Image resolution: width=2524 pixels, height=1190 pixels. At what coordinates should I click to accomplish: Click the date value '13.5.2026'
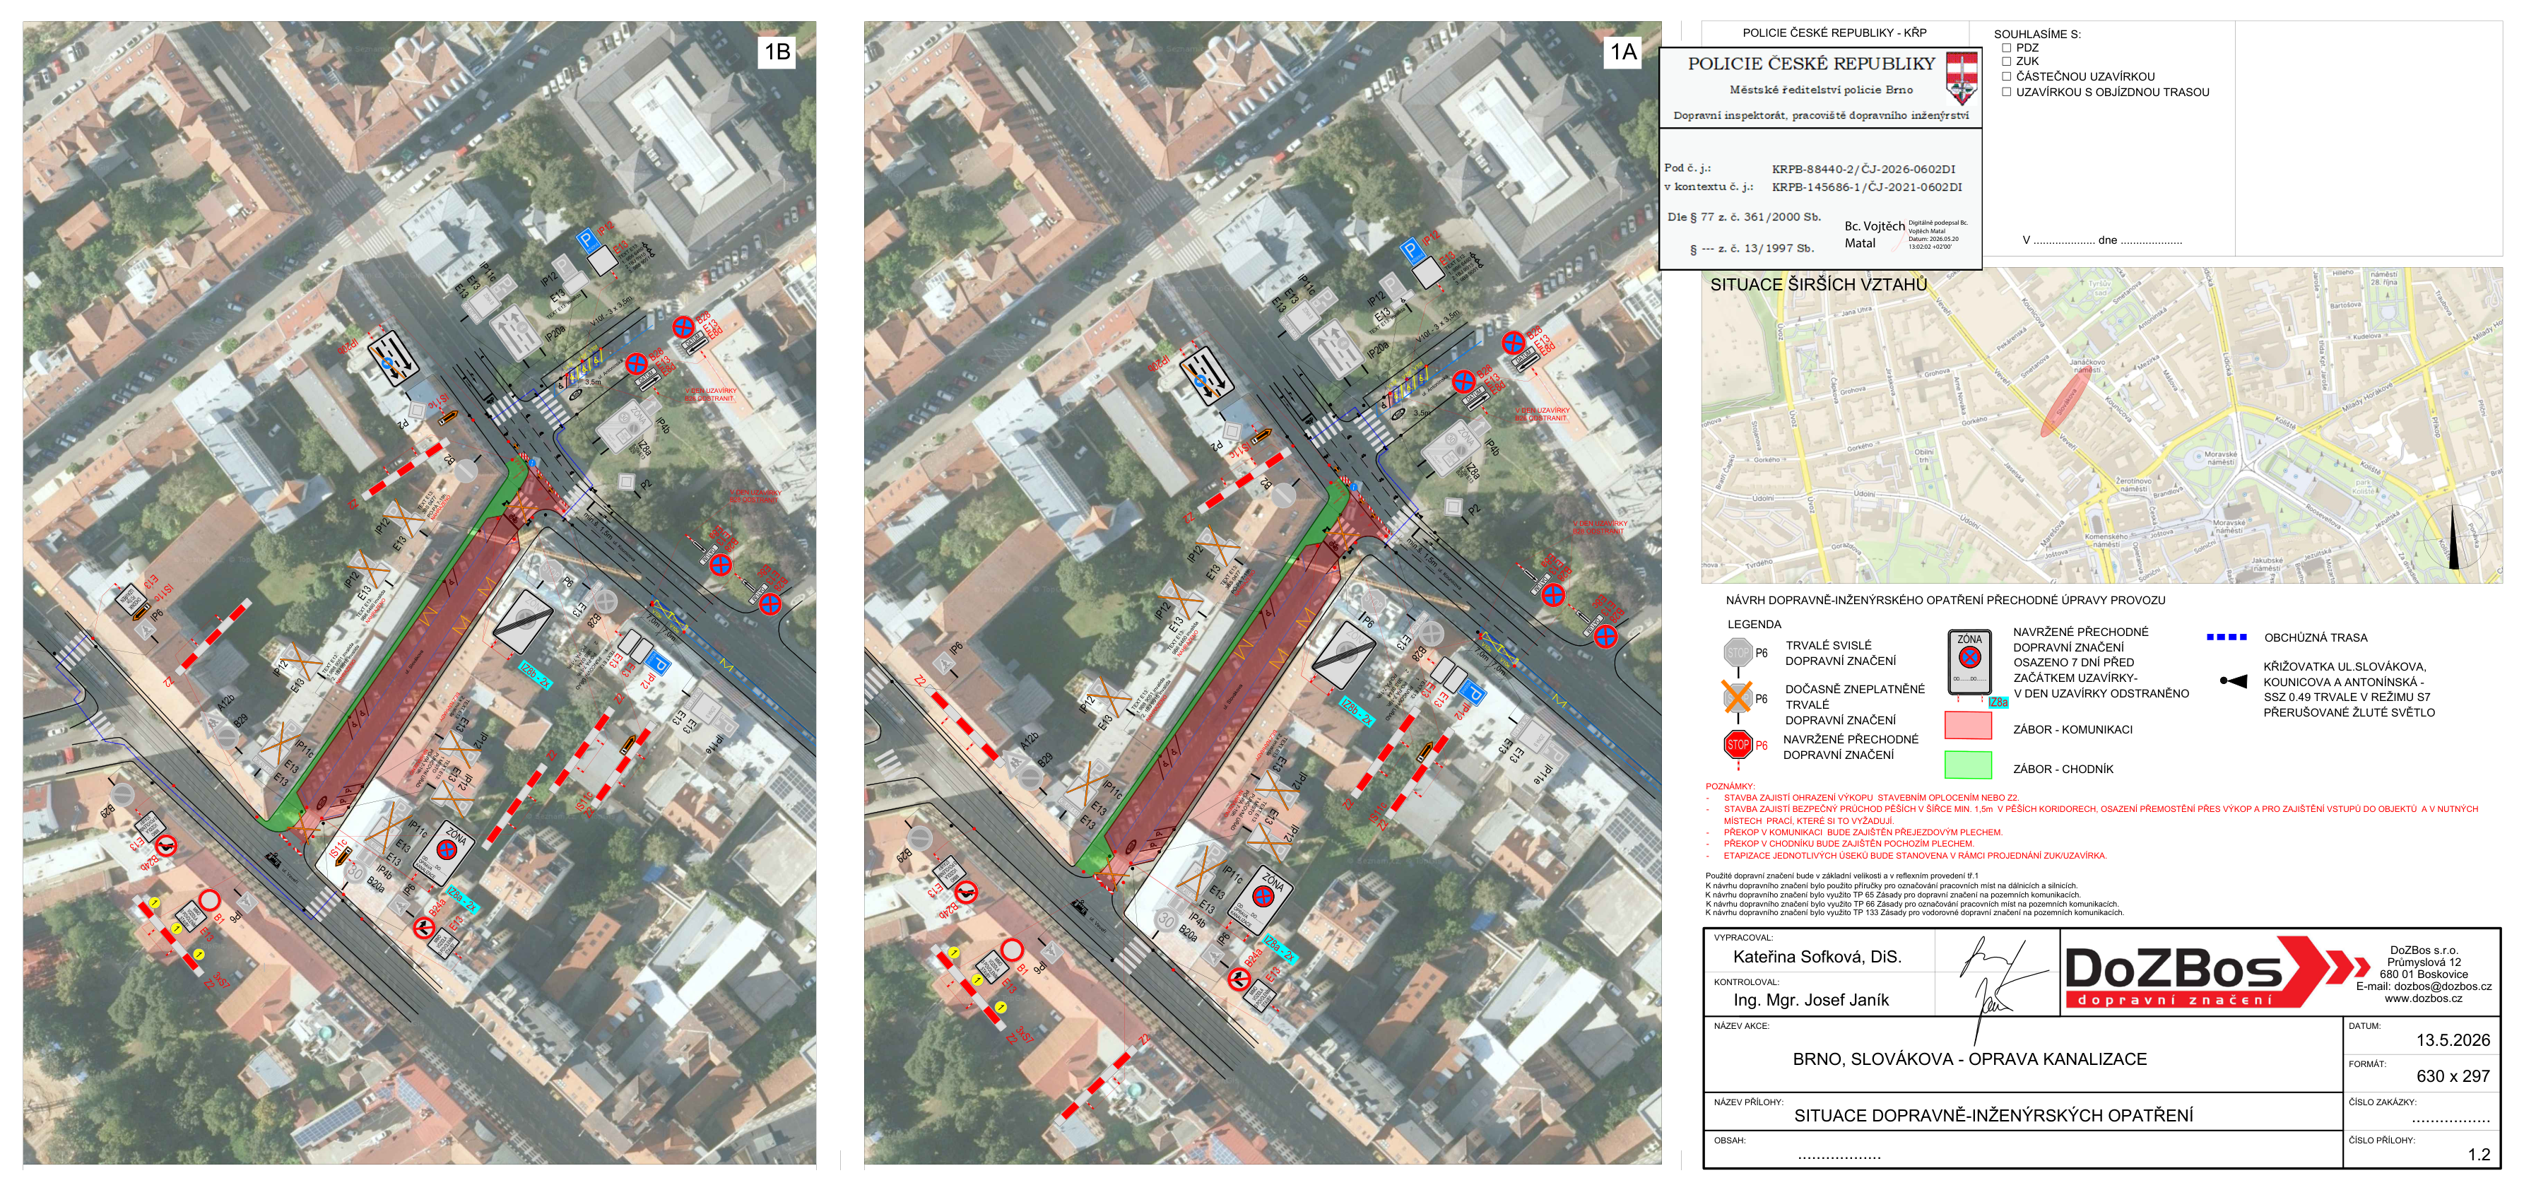point(2453,1040)
